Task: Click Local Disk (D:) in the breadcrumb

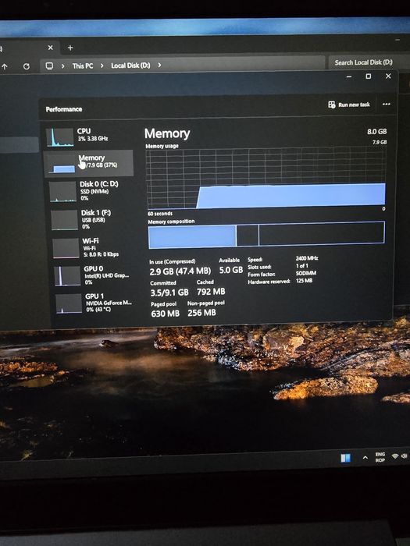Action: tap(130, 65)
